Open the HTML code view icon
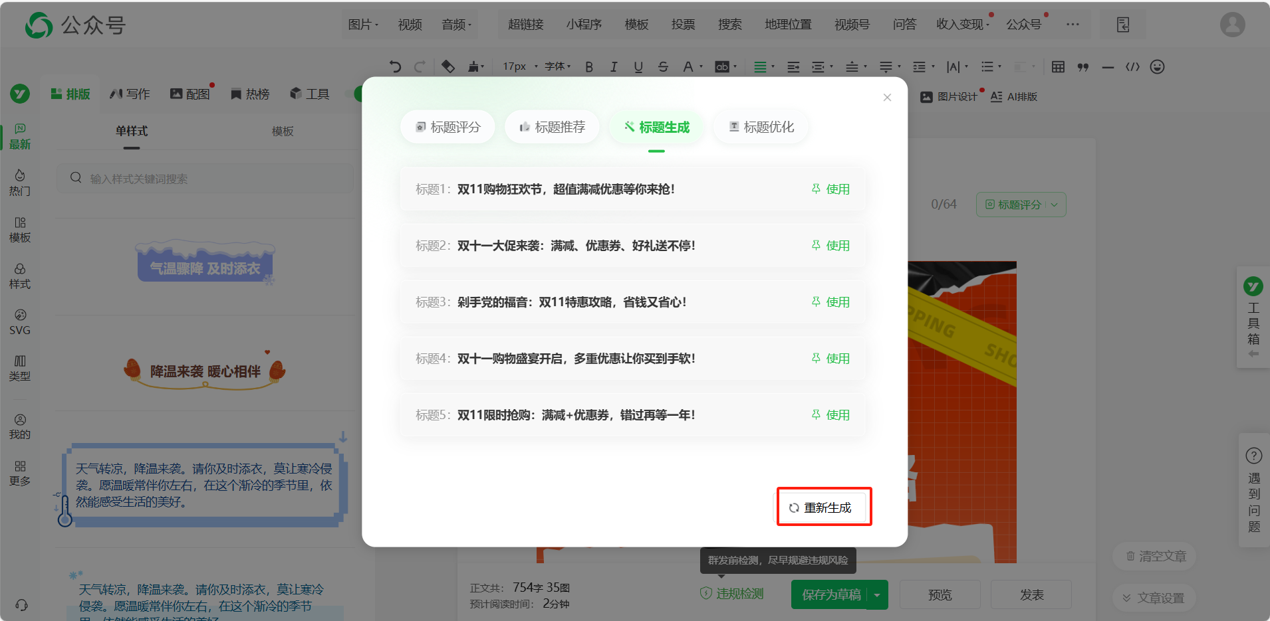This screenshot has height=621, width=1270. [x=1132, y=67]
